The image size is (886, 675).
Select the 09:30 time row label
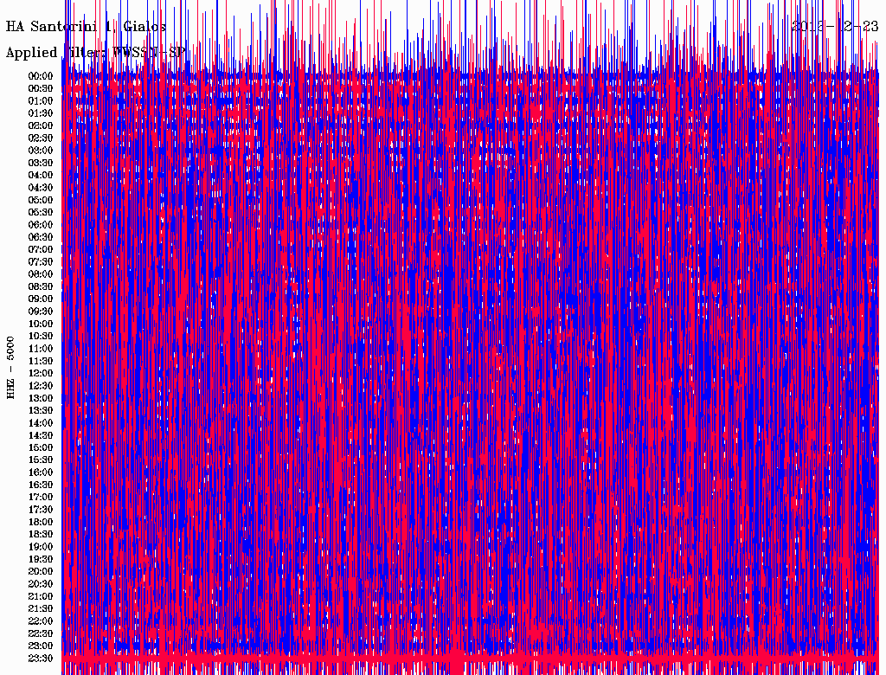(41, 312)
